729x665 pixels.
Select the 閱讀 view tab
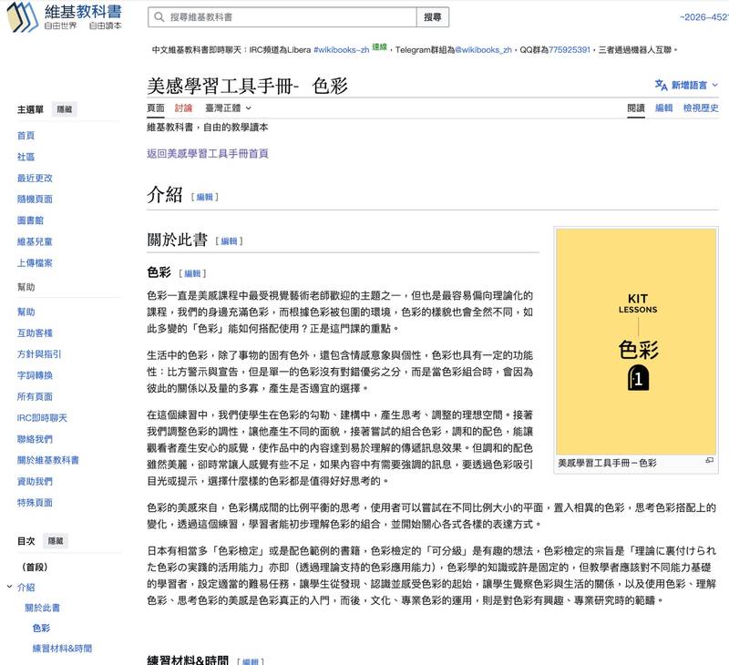click(635, 108)
